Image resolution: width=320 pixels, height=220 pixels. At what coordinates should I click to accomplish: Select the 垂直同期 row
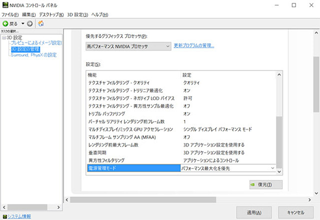pyautogui.click(x=181, y=152)
